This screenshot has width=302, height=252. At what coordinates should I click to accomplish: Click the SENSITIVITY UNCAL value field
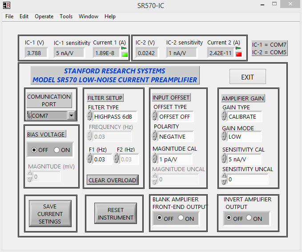(247, 179)
